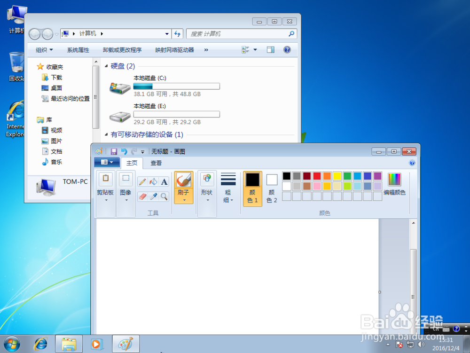Viewport: 470px width, 353px height.
Task: Open Local Disk (E:) drive
Action: (x=164, y=114)
